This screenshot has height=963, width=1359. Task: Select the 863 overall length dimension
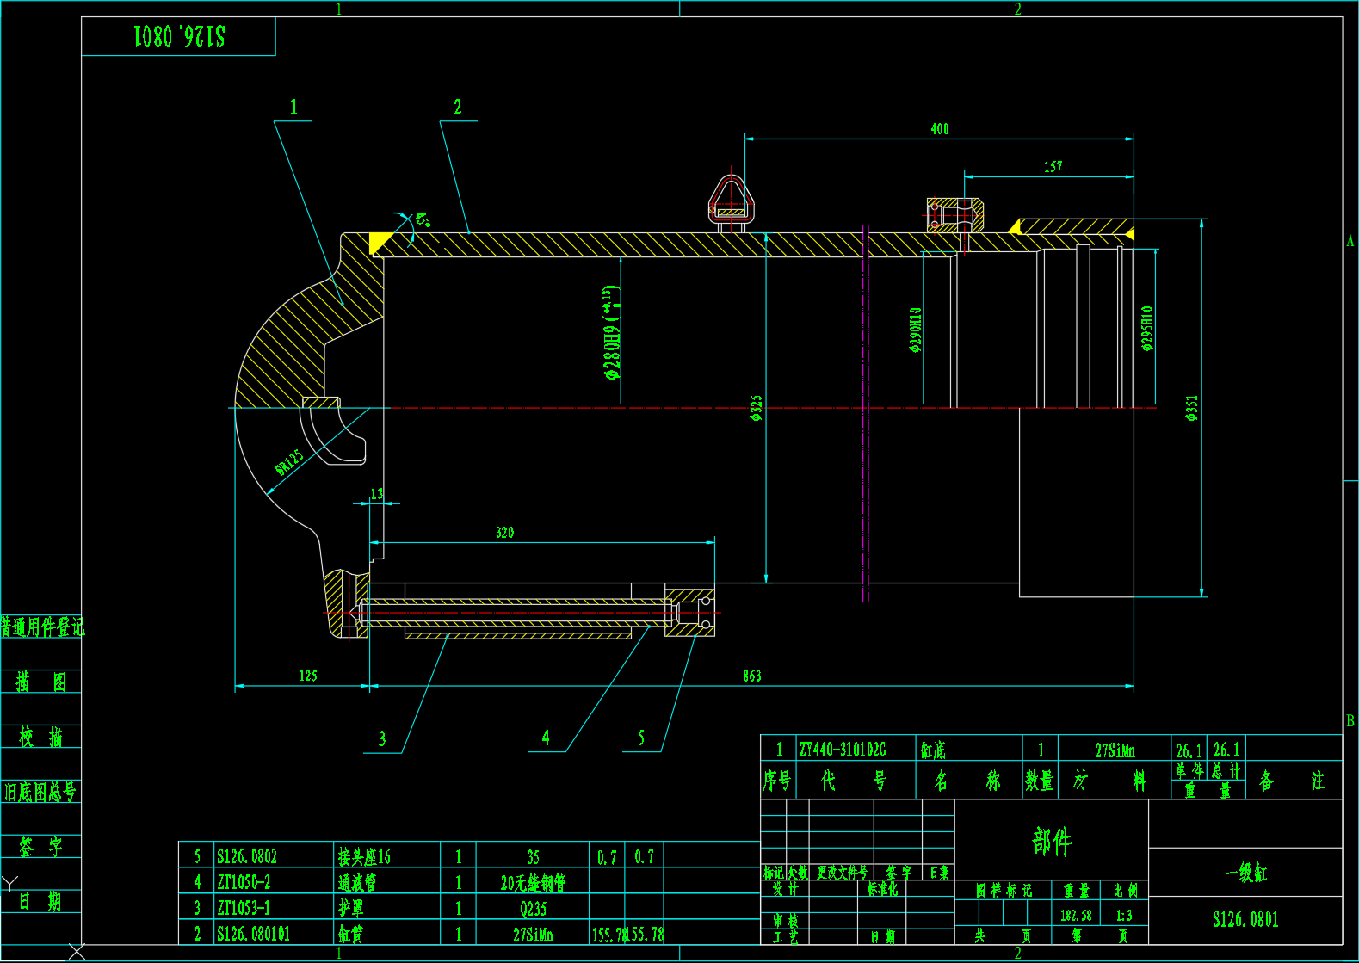pos(751,676)
